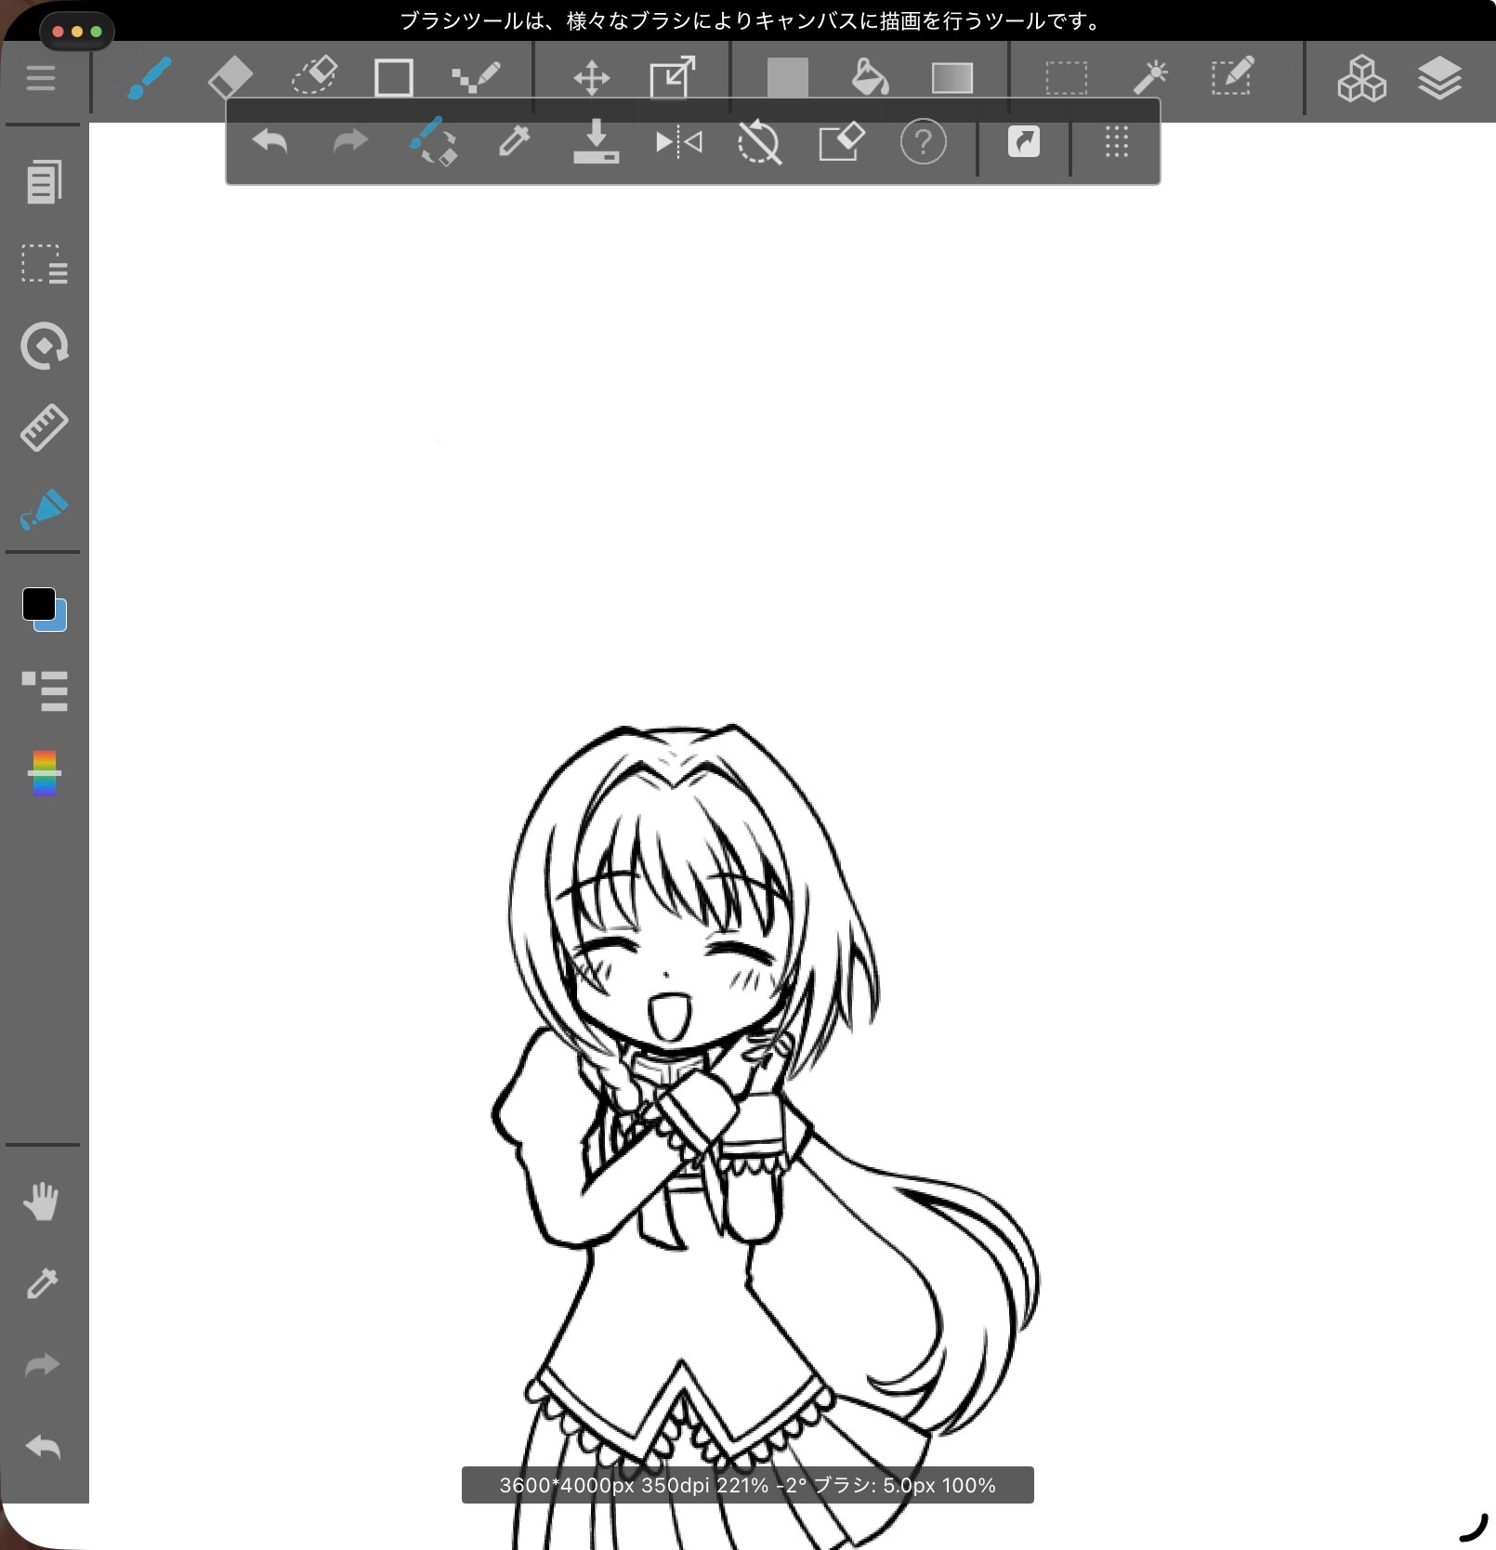The width and height of the screenshot is (1496, 1550).
Task: Select the rectangular selection tool
Action: [x=1066, y=78]
